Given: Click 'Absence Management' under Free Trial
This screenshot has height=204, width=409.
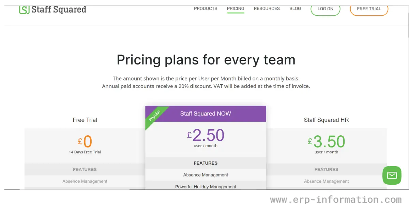Looking at the screenshot, I should point(85,181).
